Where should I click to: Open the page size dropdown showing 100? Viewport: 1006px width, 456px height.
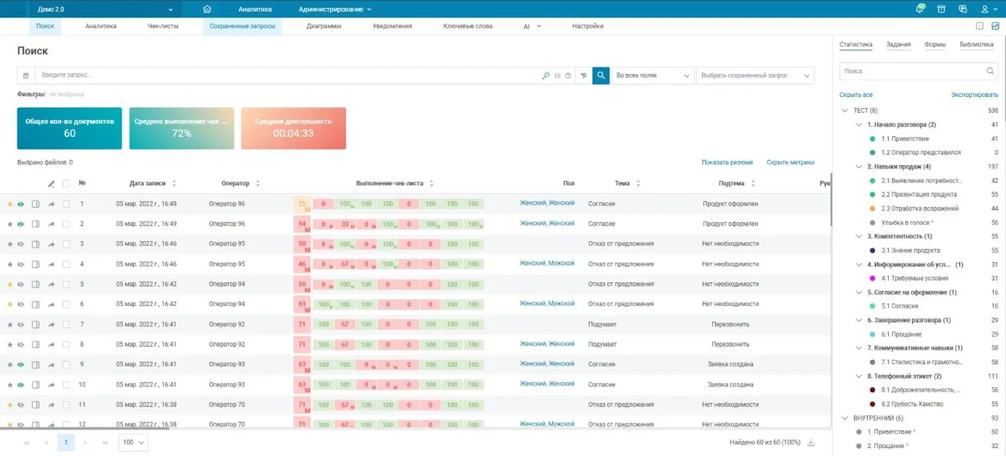(x=134, y=442)
